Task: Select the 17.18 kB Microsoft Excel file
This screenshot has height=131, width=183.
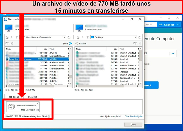Action: click(x=37, y=69)
